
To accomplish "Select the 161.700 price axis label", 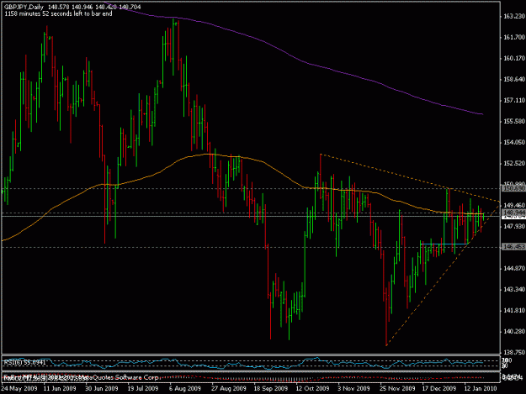I will tap(514, 37).
